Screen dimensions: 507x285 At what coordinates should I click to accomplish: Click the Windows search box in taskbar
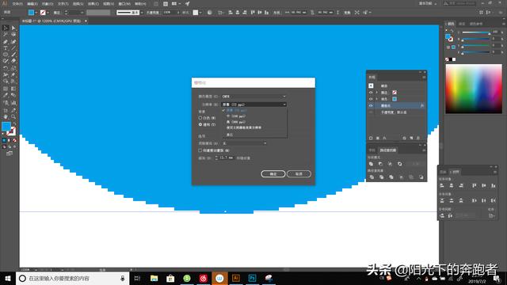72,278
